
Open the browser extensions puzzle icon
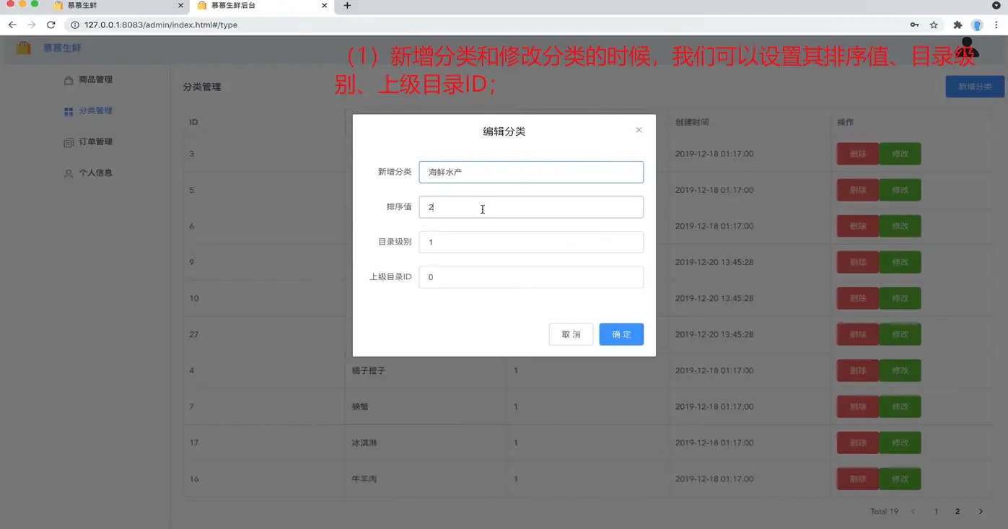(957, 25)
